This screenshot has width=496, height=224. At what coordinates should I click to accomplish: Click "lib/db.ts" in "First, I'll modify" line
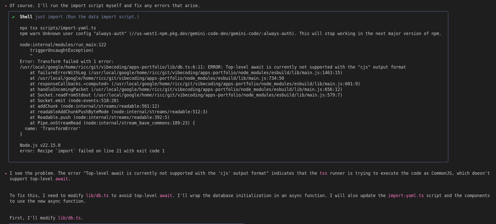click(x=69, y=218)
